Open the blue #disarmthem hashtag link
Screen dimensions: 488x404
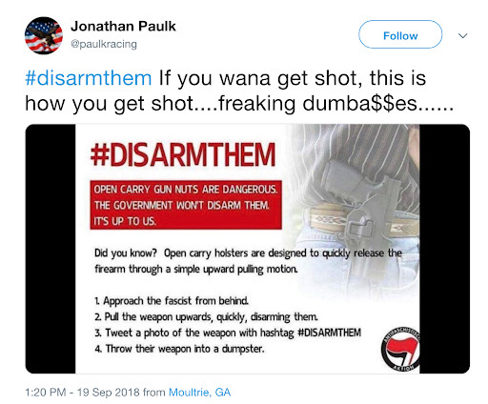click(x=89, y=78)
